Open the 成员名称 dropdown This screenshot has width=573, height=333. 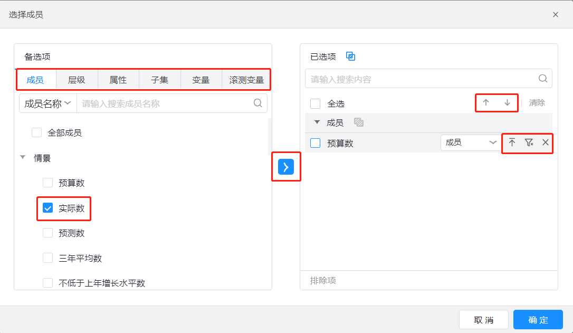47,103
